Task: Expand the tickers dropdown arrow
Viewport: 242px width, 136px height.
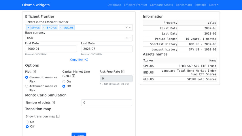Action: pyautogui.click(x=130, y=28)
